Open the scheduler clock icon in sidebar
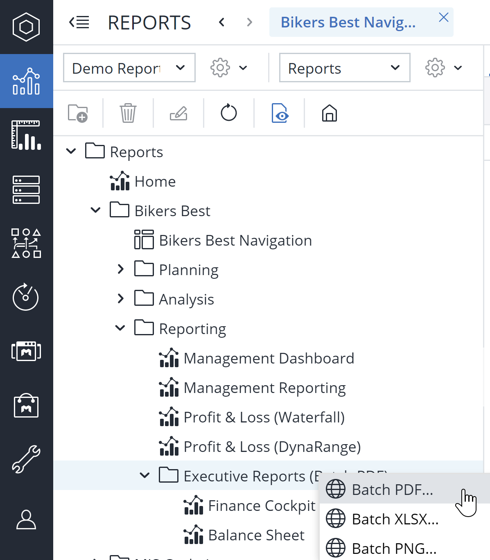Viewport: 490px width, 560px height. point(26,298)
